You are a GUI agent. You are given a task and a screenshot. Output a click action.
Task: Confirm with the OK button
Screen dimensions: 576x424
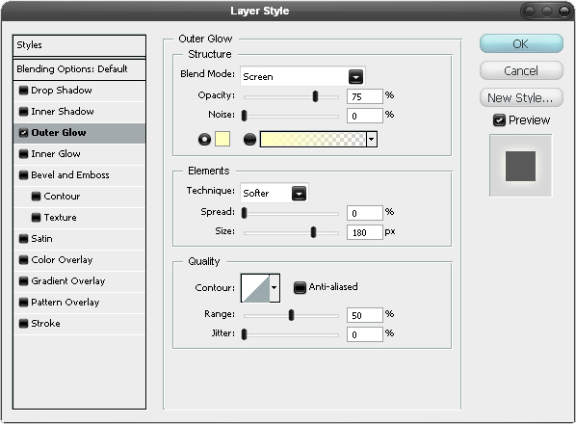pos(521,43)
